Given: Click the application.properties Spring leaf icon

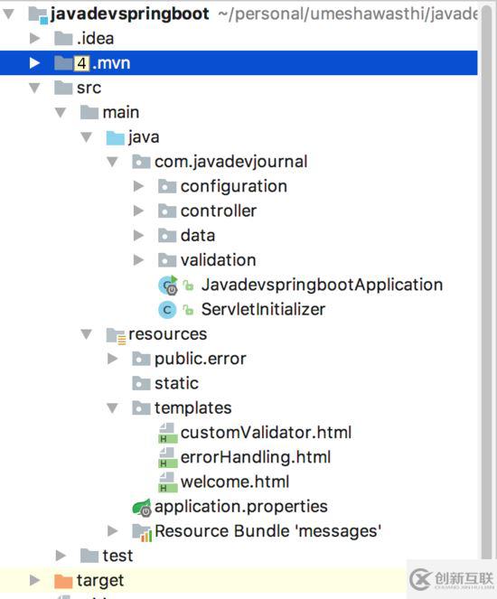Looking at the screenshot, I should [142, 508].
